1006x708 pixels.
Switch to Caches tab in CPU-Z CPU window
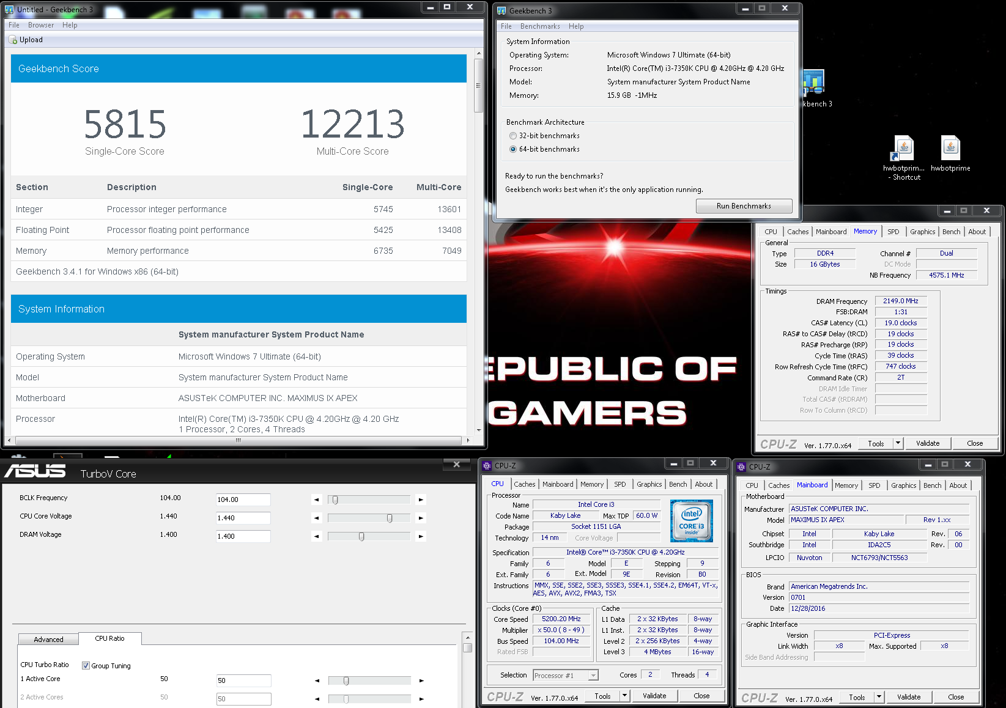pos(525,484)
